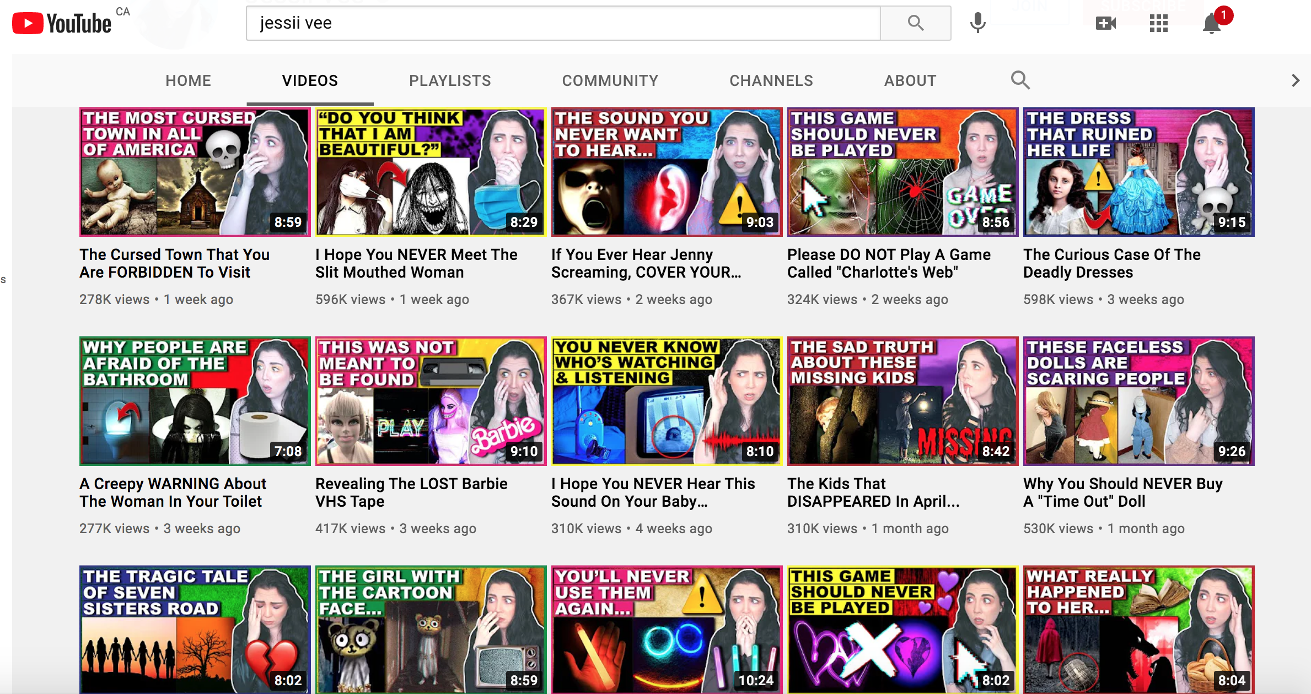This screenshot has width=1311, height=694.
Task: Open thumbnail 'The Sad Truth About These Missing Kids'
Action: [903, 401]
